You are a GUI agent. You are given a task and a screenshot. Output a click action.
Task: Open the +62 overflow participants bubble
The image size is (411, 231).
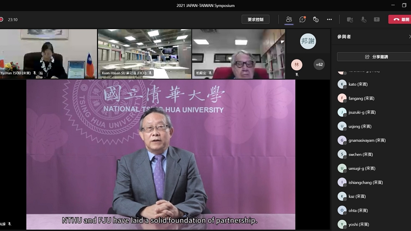[x=319, y=64]
